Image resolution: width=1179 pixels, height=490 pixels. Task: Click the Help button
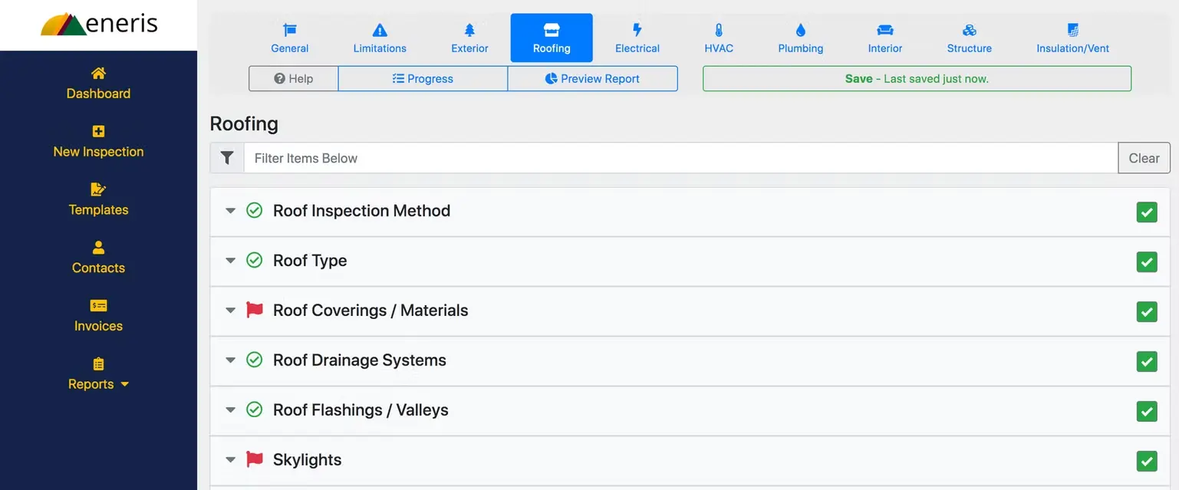[x=293, y=78]
